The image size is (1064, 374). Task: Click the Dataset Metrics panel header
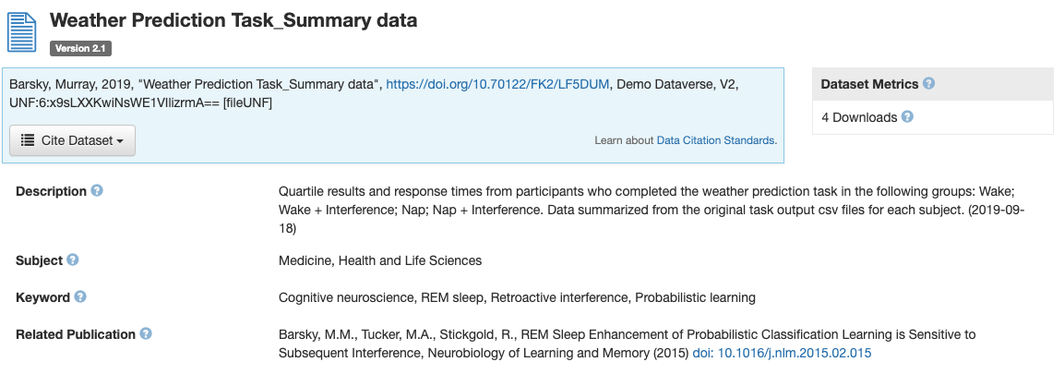[x=869, y=83]
